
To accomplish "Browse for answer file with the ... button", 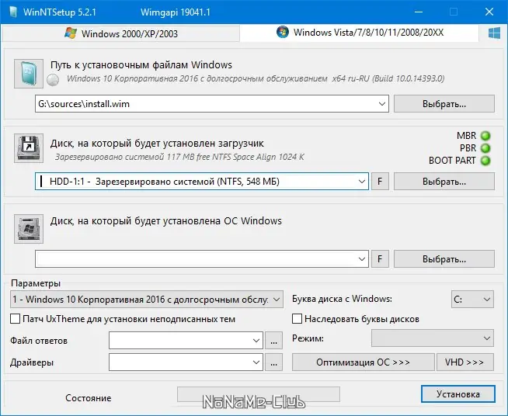I will 273,341.
